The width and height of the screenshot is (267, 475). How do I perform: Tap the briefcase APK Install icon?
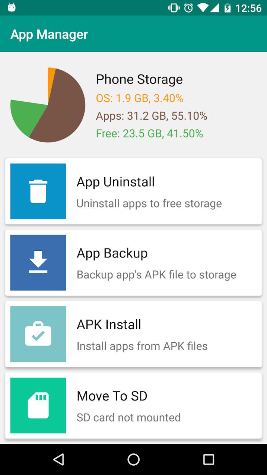tap(38, 334)
